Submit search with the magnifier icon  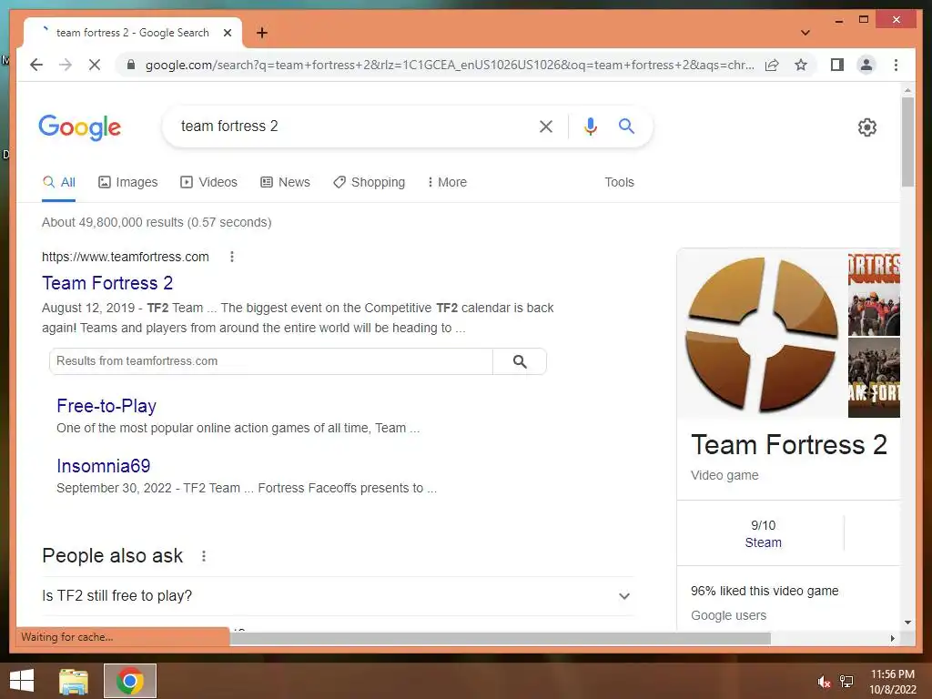626,126
